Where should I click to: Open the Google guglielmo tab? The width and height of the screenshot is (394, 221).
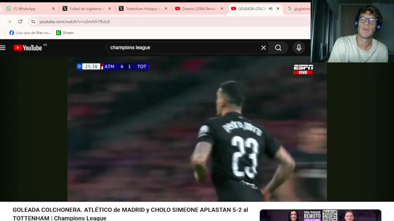(298, 9)
